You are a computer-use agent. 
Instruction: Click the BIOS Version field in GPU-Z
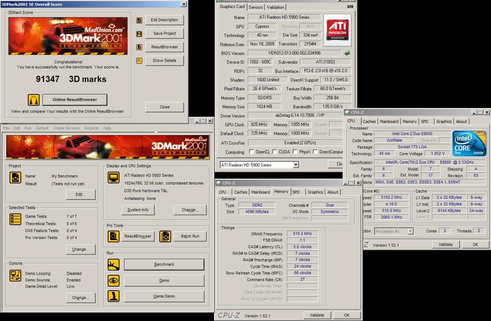(295, 53)
